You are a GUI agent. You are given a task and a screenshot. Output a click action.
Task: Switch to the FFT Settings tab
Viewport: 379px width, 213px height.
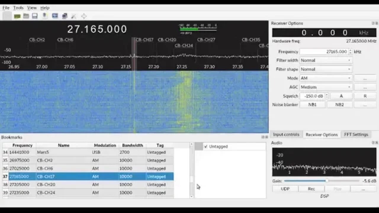tap(356, 134)
